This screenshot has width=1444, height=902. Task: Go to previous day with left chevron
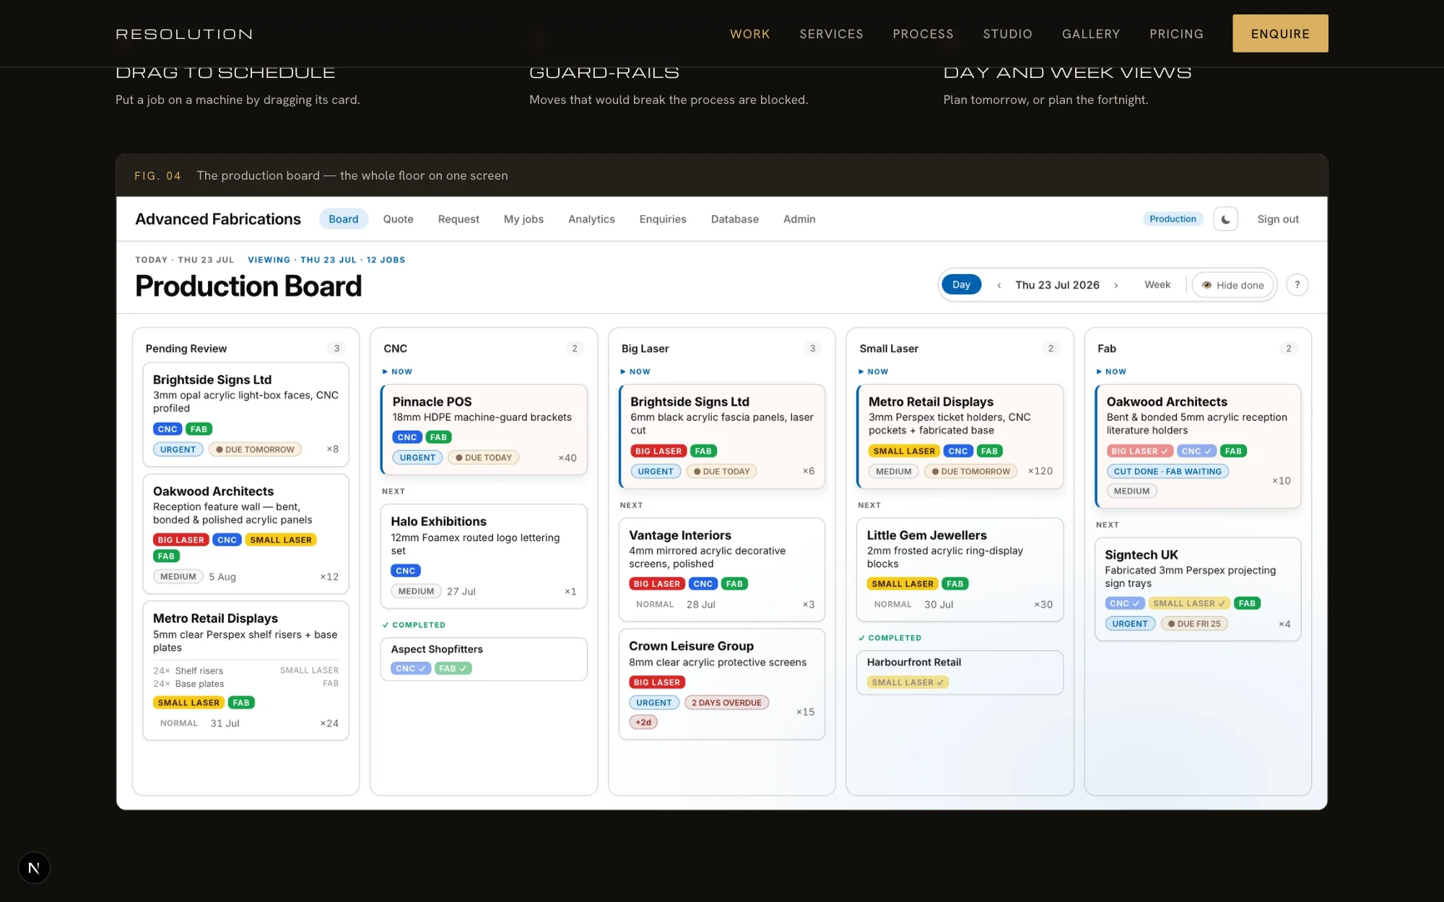pos(999,285)
